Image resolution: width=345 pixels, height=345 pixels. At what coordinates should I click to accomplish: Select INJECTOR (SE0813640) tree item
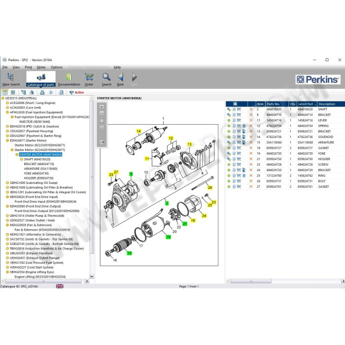[x=34, y=122]
